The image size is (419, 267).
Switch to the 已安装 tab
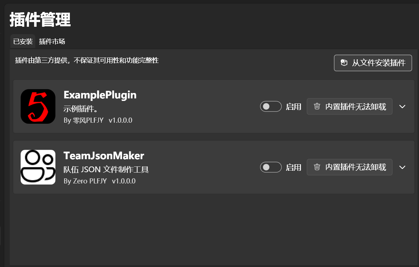[x=23, y=42]
